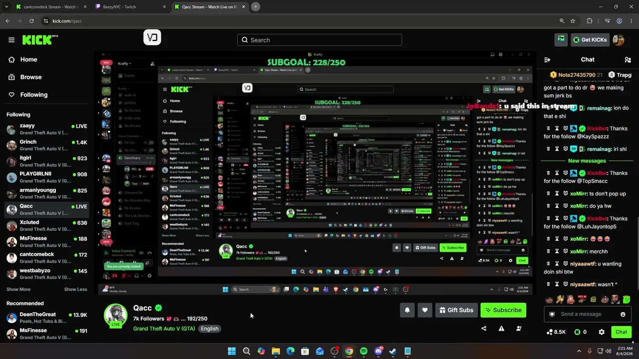Show hidden system tray icons

pos(579,351)
